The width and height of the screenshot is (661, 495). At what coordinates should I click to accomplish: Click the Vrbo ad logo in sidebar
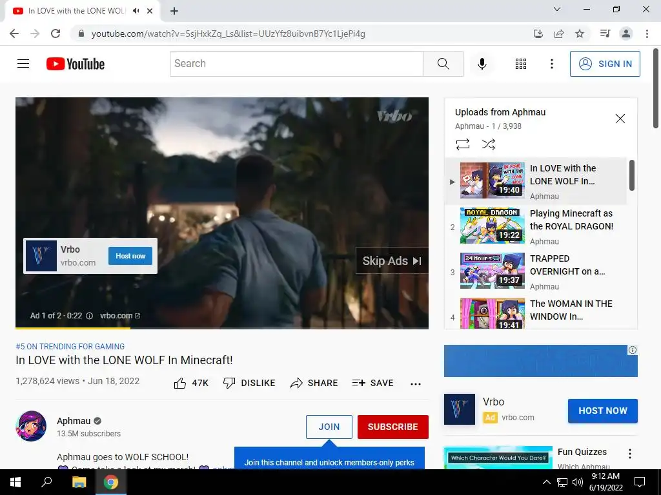tap(460, 409)
